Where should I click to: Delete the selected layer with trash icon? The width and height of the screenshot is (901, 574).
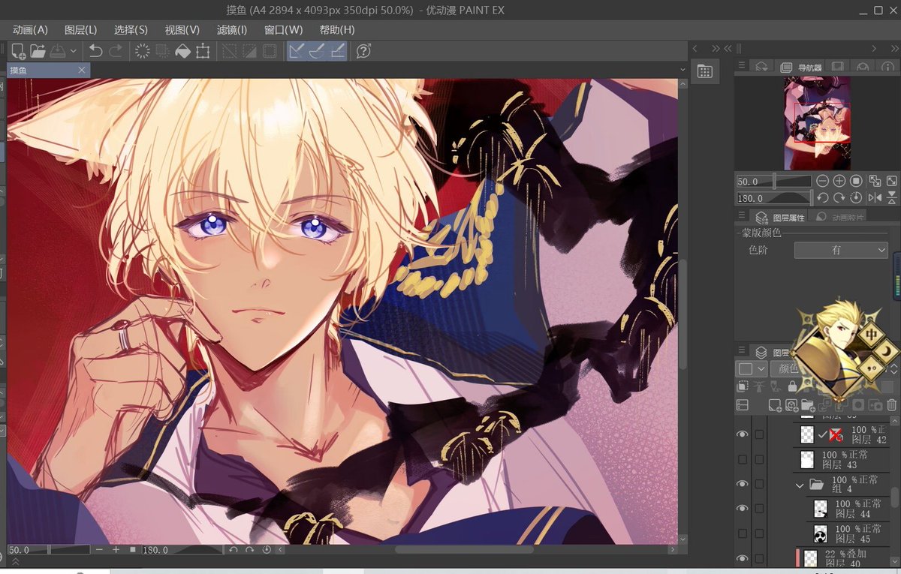point(891,405)
